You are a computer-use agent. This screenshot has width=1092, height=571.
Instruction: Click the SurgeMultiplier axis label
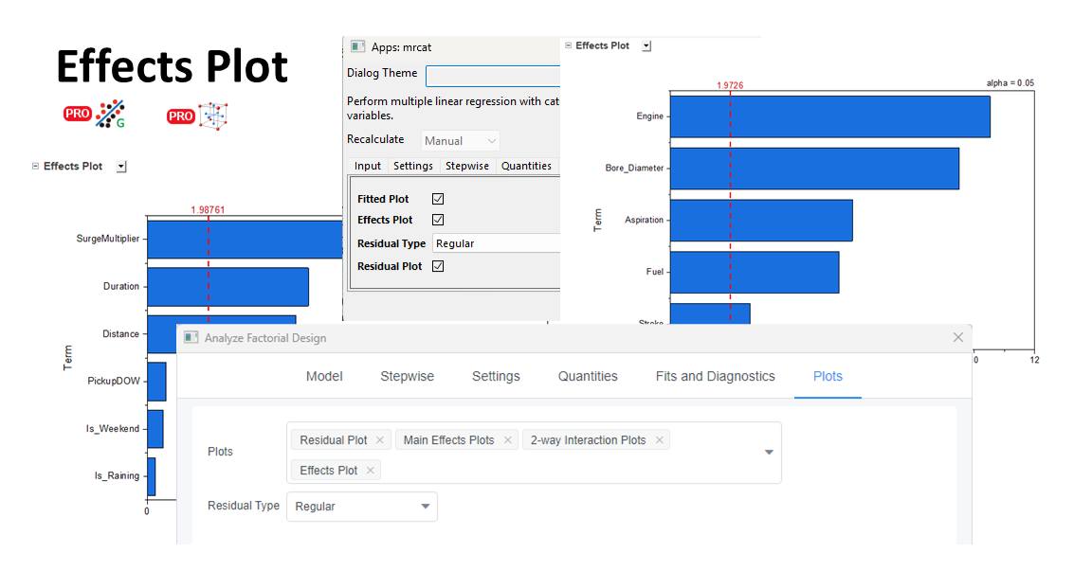point(107,239)
